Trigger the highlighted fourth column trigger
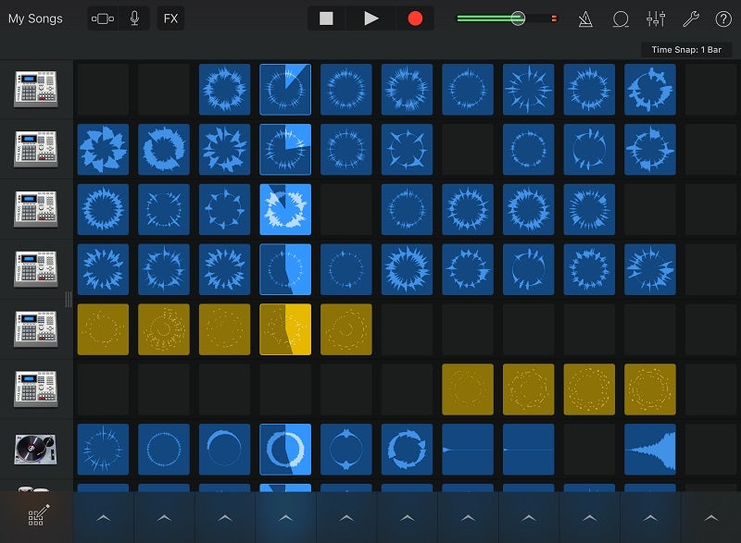 (285, 517)
